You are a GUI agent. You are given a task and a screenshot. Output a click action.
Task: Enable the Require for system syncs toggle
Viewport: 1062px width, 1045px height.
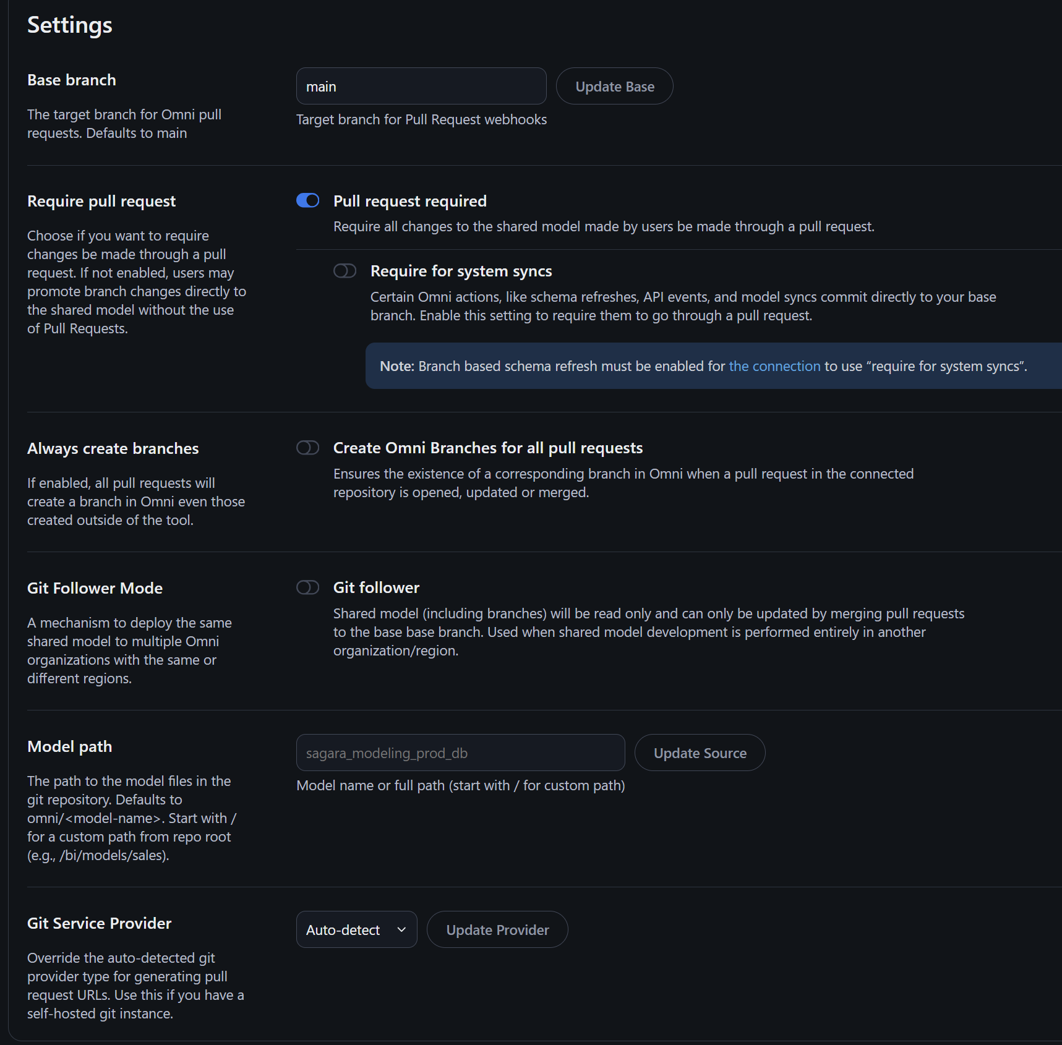click(345, 271)
